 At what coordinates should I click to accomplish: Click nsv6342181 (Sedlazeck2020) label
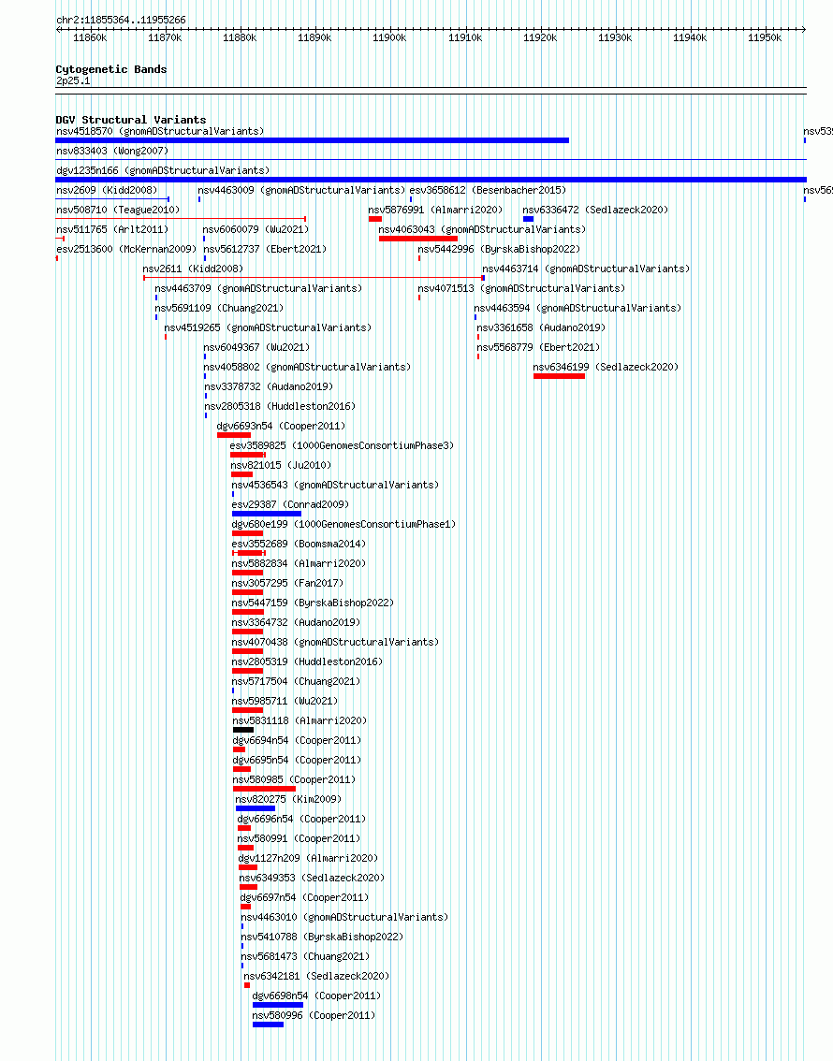(316, 976)
